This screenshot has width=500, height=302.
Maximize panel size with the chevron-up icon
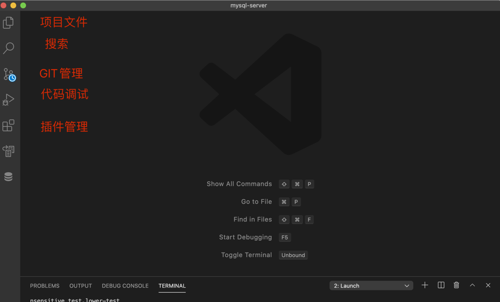pyautogui.click(x=473, y=285)
